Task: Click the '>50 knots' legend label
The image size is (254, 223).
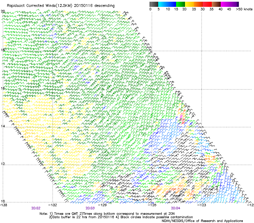Action: click(x=244, y=9)
